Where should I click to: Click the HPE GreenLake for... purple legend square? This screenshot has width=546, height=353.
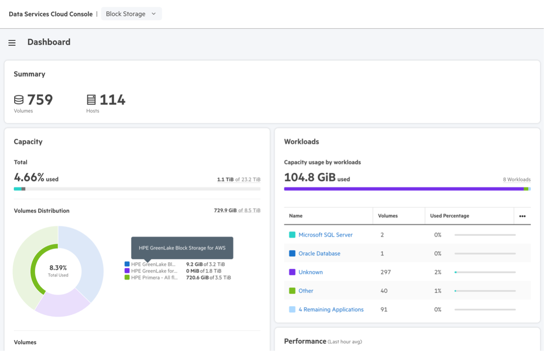click(127, 271)
